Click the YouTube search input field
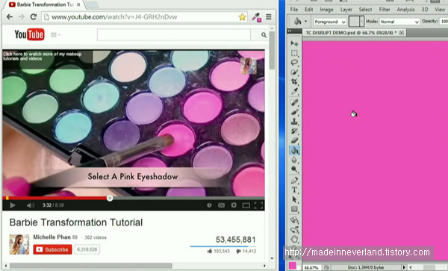The image size is (448, 271). (x=174, y=35)
